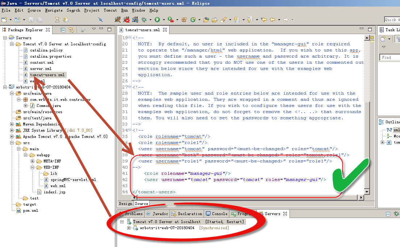Click the Save toolbar icon
This screenshot has height=247, width=400.
click(x=31, y=20)
